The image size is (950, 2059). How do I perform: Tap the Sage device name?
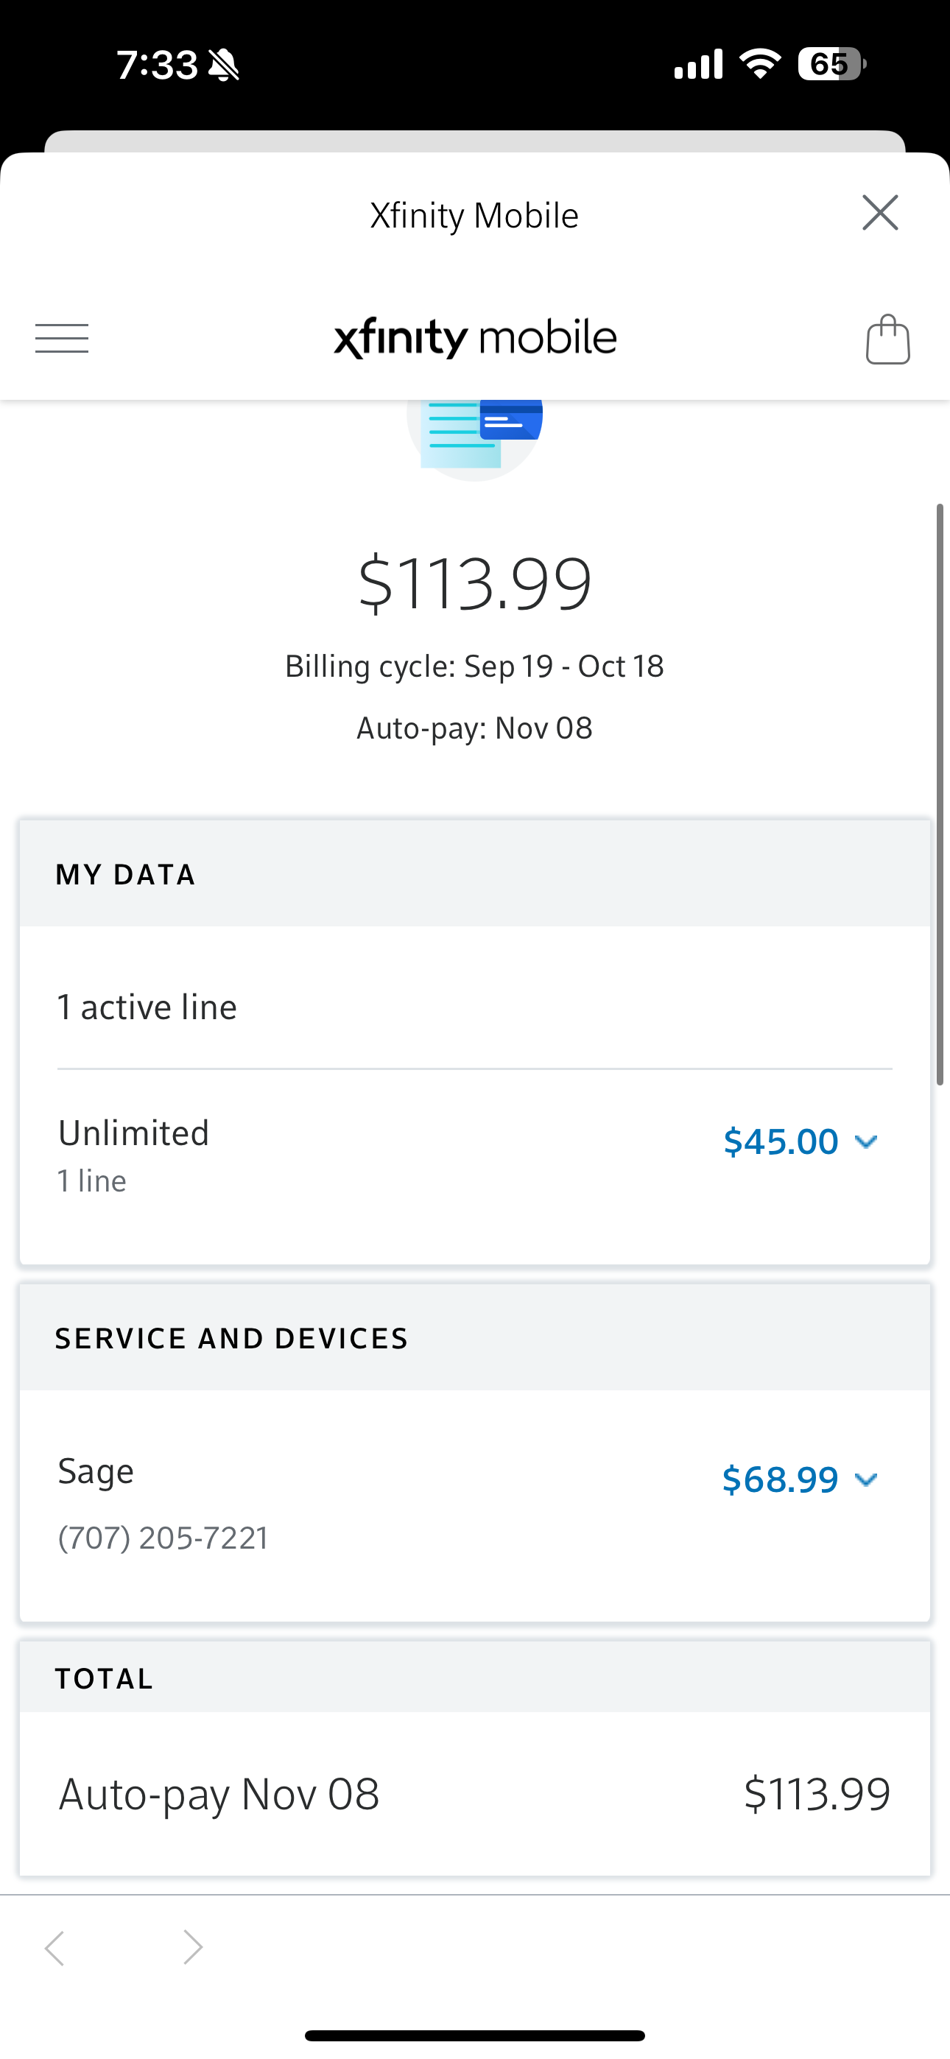point(96,1471)
